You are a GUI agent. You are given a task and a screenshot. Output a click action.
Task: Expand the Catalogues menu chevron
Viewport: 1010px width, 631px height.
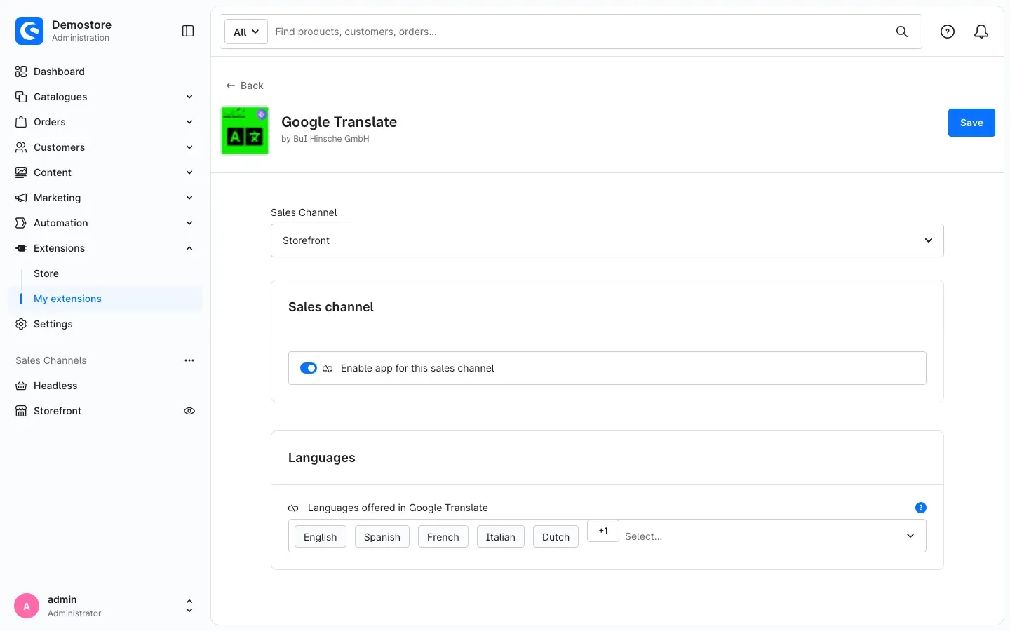coord(189,97)
